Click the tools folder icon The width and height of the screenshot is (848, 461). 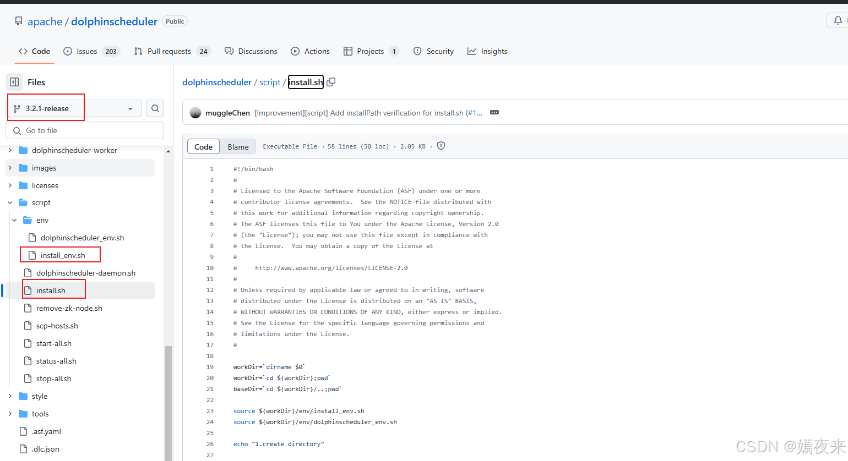pos(23,414)
